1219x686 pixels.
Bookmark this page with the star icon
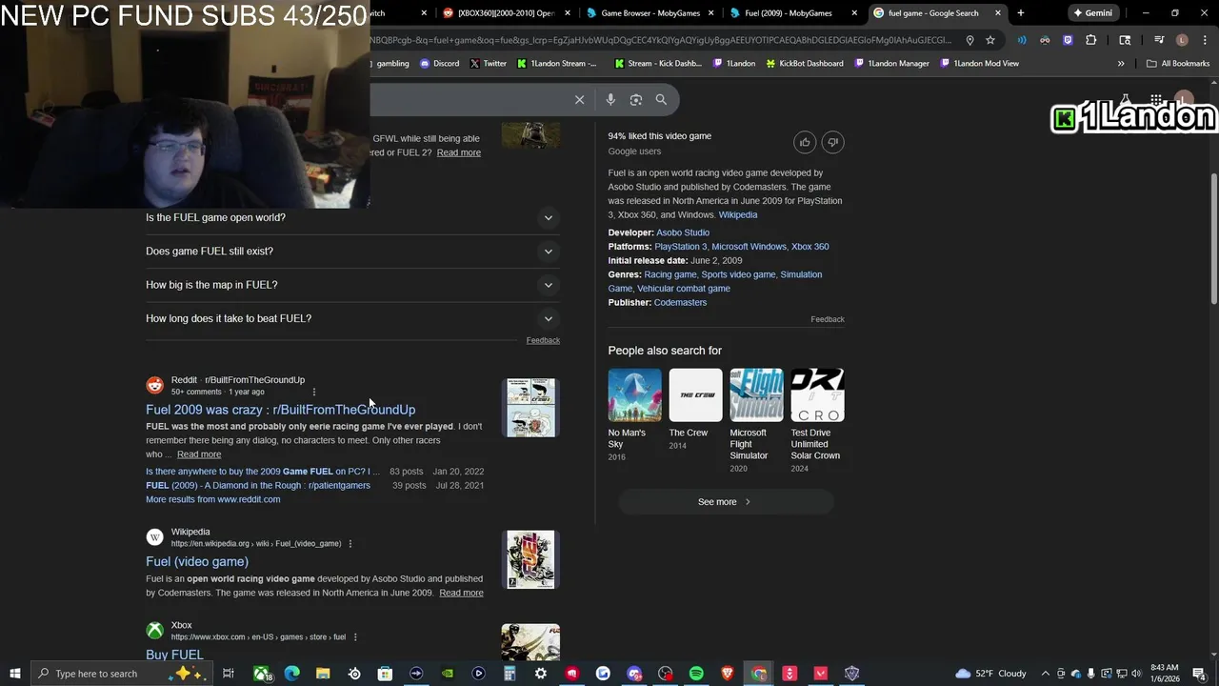tap(990, 40)
